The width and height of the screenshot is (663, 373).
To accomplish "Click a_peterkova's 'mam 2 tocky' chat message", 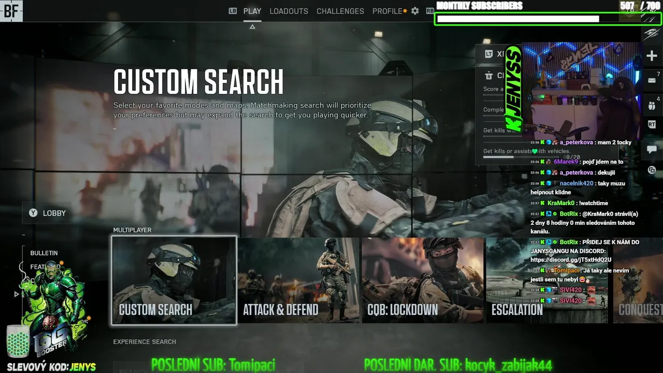I will (x=581, y=142).
